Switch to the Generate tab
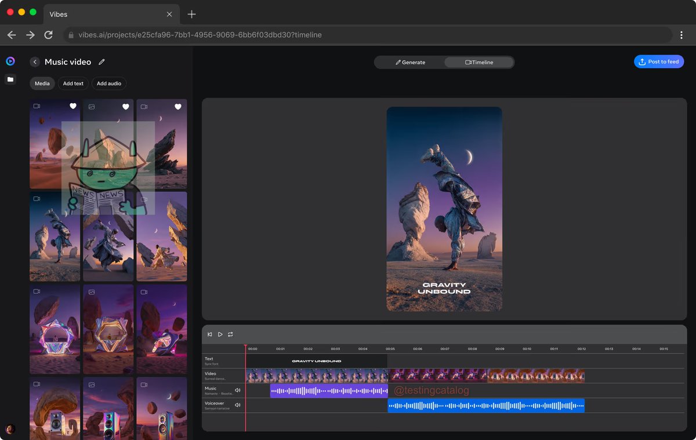The image size is (696, 440). [x=412, y=61]
